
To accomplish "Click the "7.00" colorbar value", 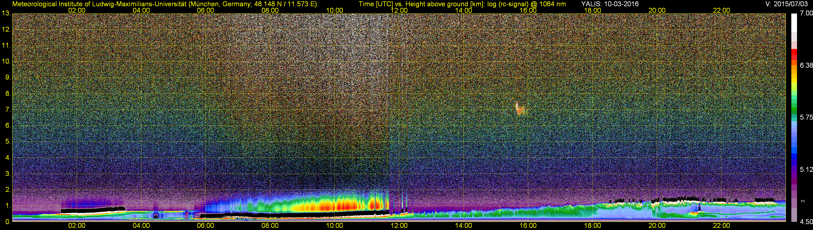I will coord(806,13).
